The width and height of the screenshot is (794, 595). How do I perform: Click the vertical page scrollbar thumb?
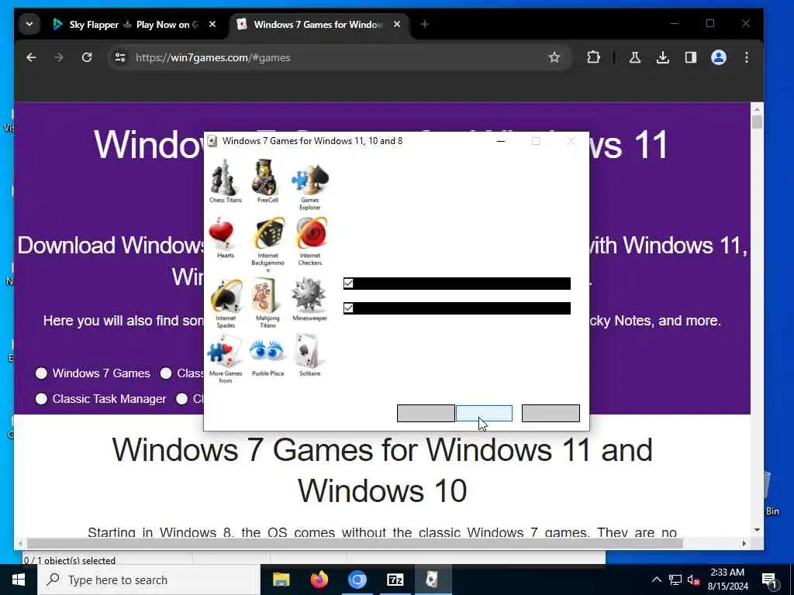click(x=757, y=122)
